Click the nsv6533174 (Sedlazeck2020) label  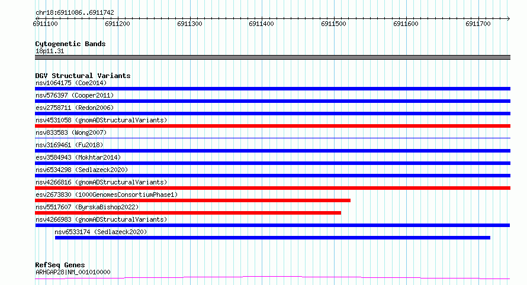tap(101, 232)
